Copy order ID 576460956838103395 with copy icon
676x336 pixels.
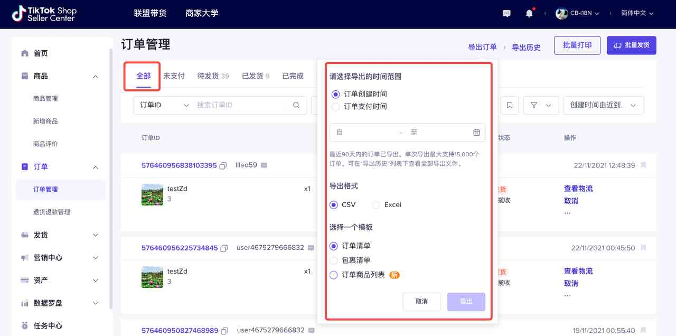tap(223, 165)
